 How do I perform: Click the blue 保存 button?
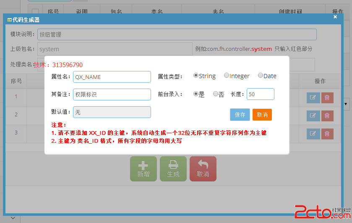240,115
